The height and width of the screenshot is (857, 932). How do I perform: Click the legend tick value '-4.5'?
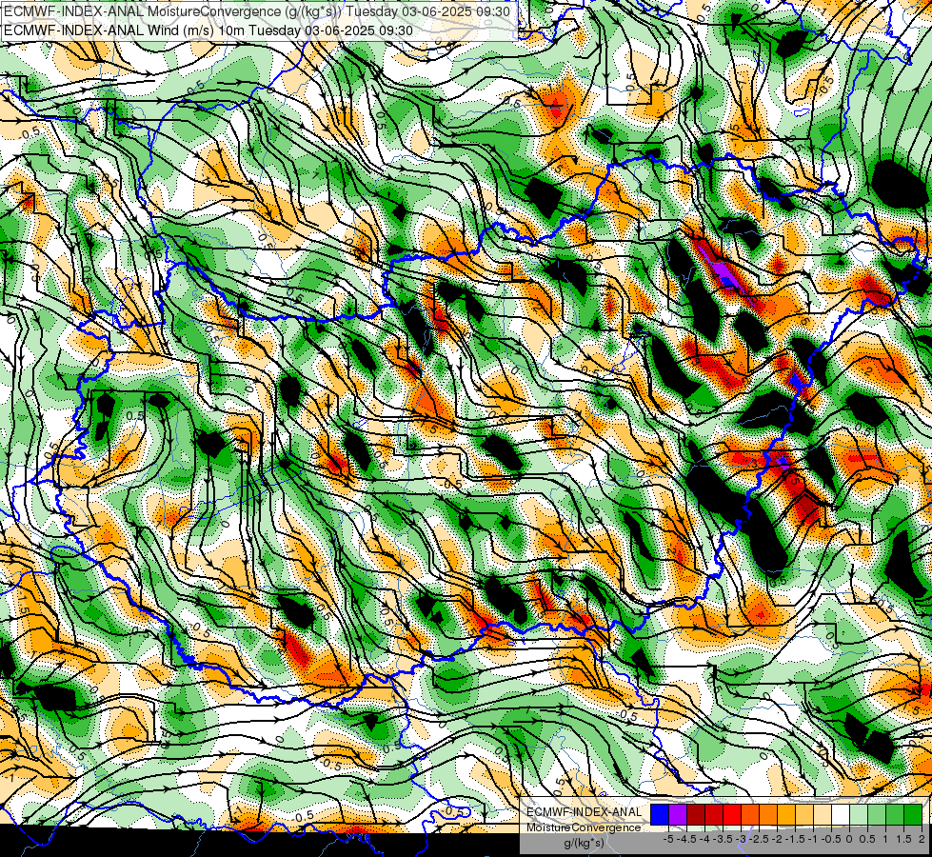pyautogui.click(x=686, y=839)
